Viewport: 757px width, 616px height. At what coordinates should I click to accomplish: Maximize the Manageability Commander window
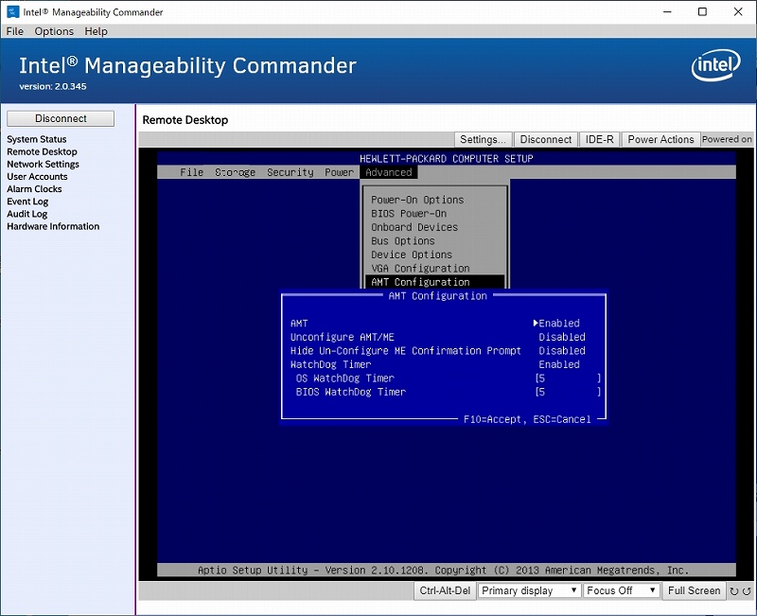coord(702,11)
